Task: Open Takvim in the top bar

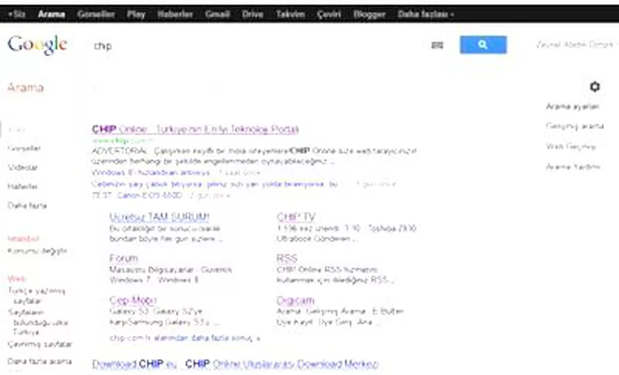Action: [x=291, y=14]
